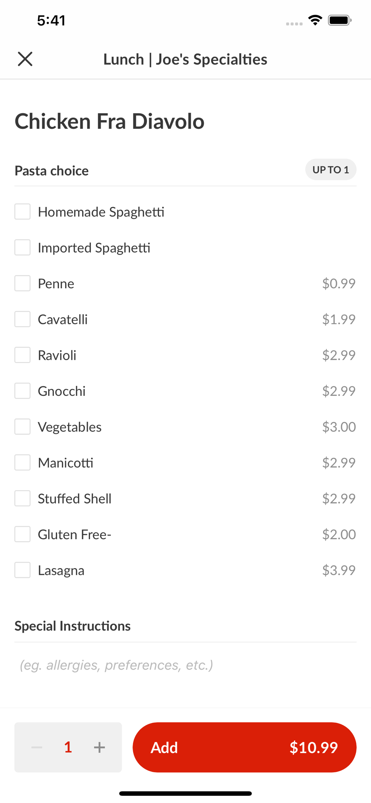Select the Ravioli checkbox
The image size is (371, 803).
(22, 355)
